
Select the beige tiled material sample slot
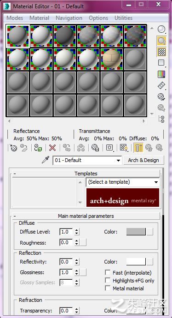click(112, 59)
